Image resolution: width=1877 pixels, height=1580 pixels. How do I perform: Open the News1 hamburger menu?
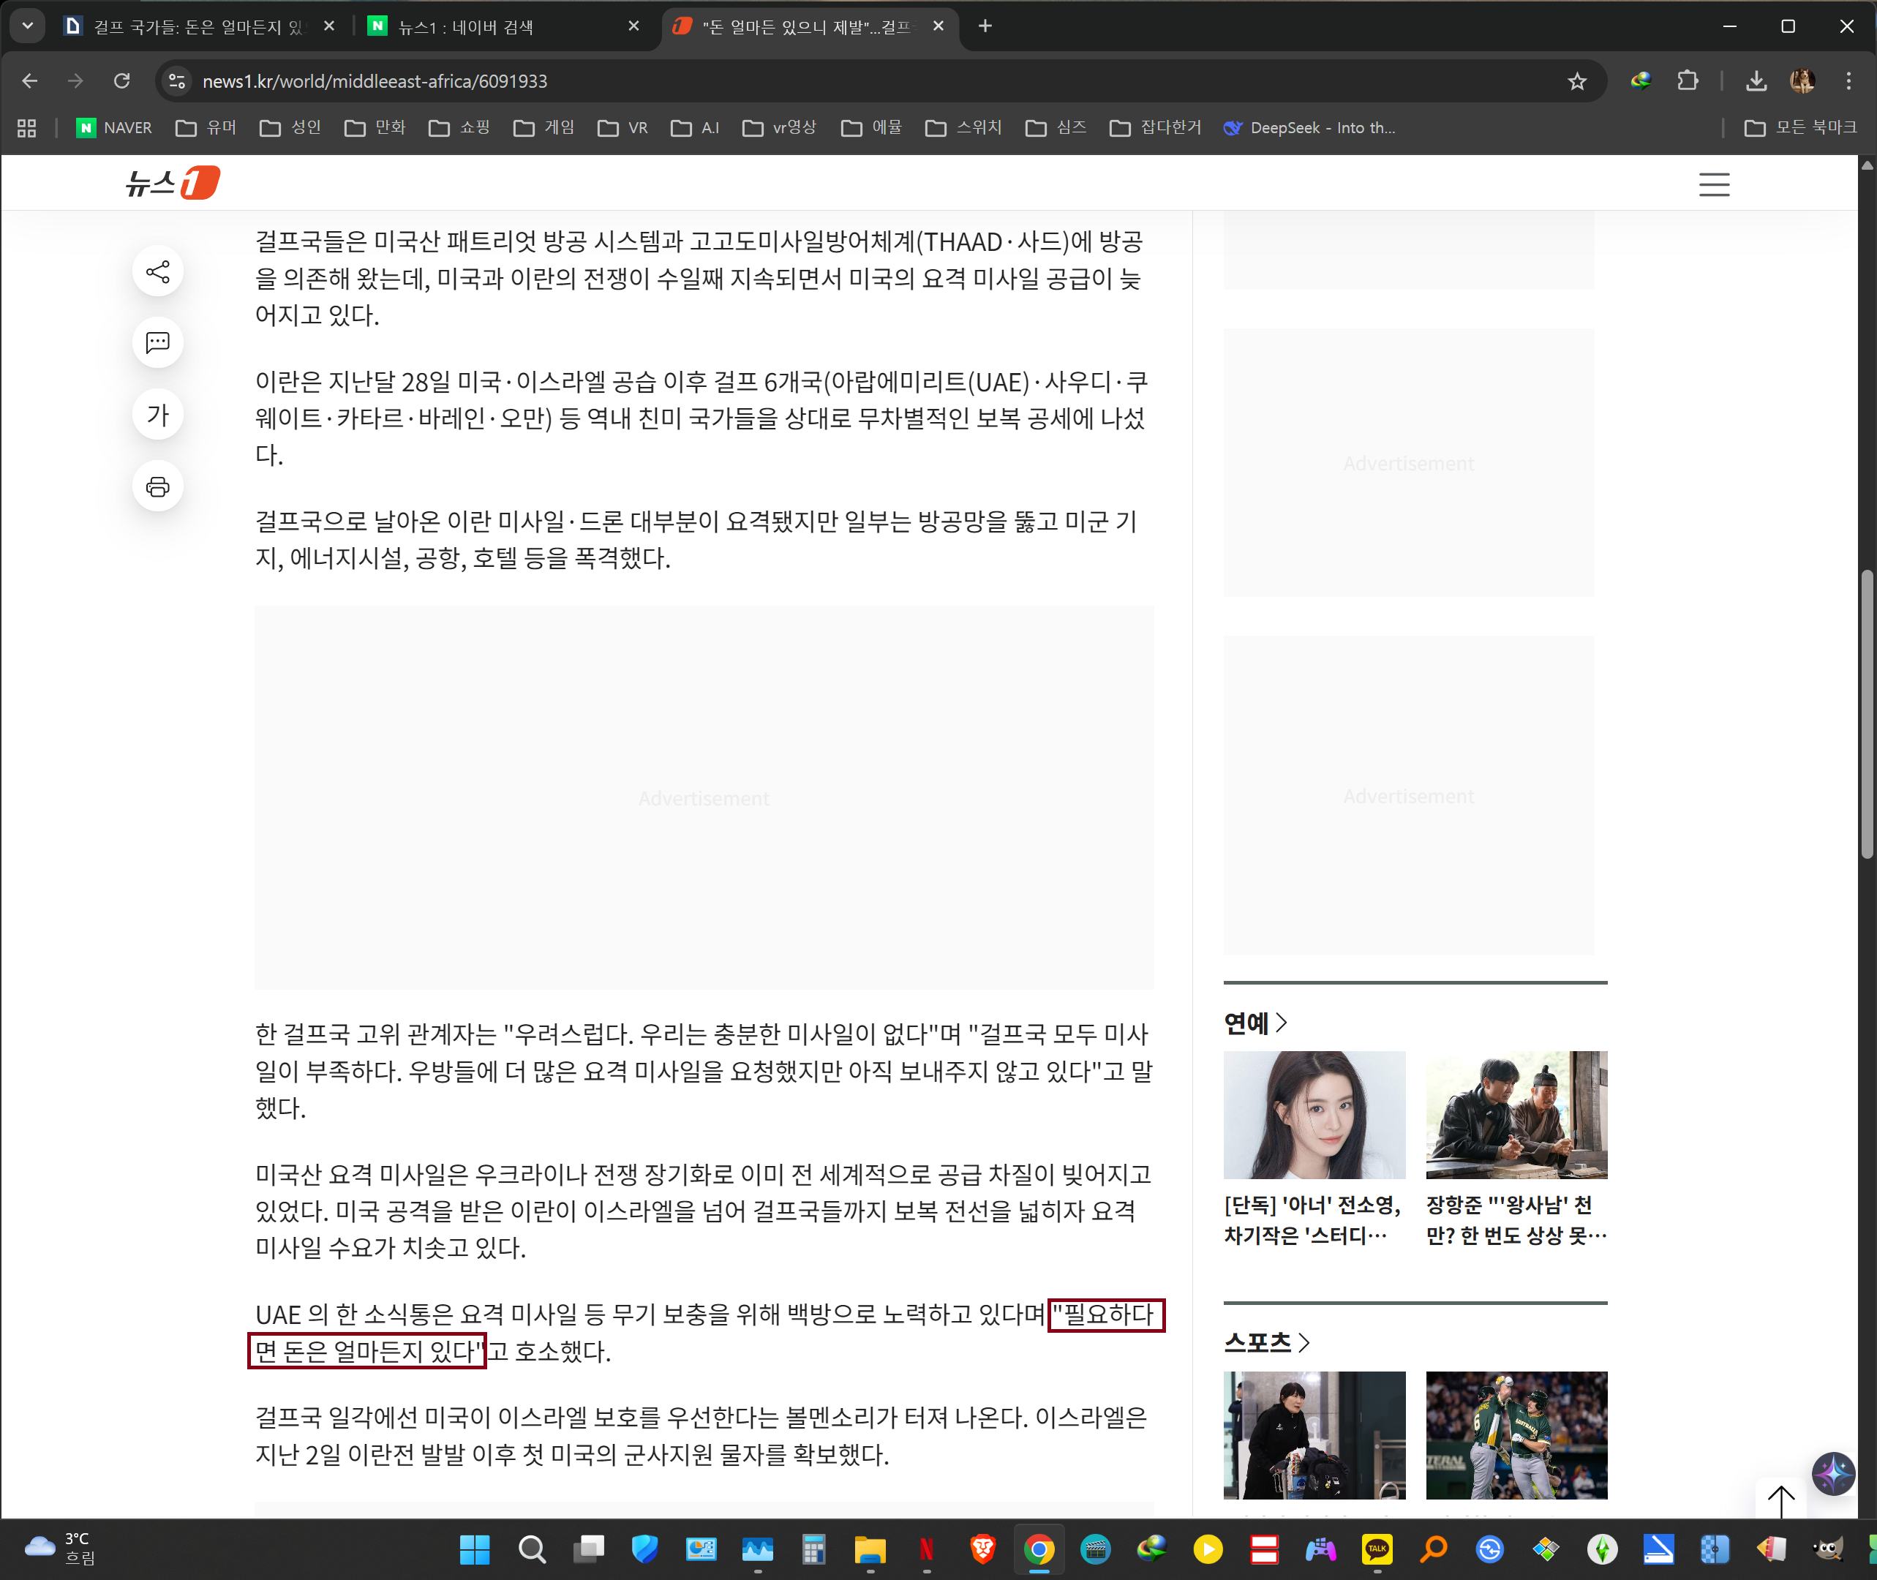tap(1714, 184)
